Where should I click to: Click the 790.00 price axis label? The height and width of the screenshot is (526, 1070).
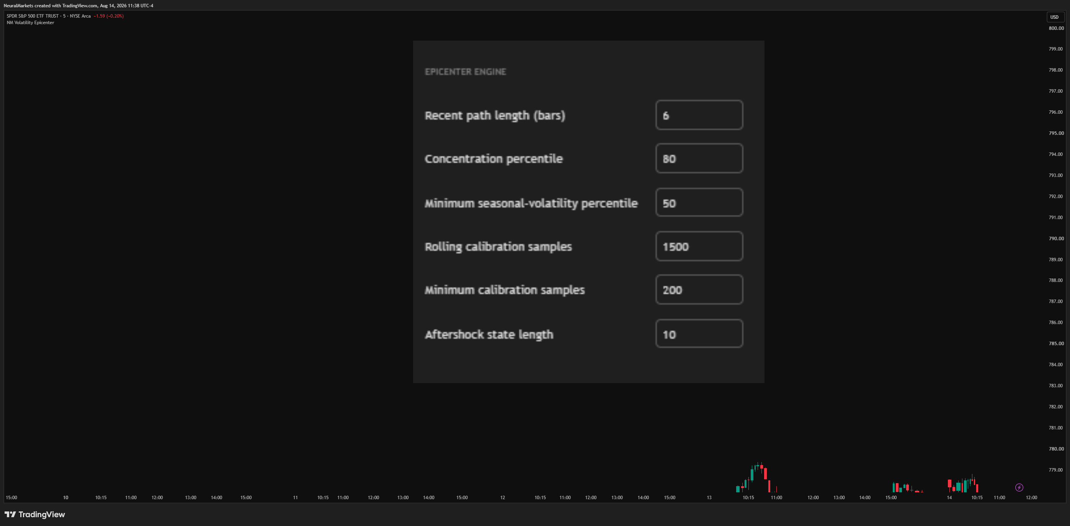point(1056,239)
